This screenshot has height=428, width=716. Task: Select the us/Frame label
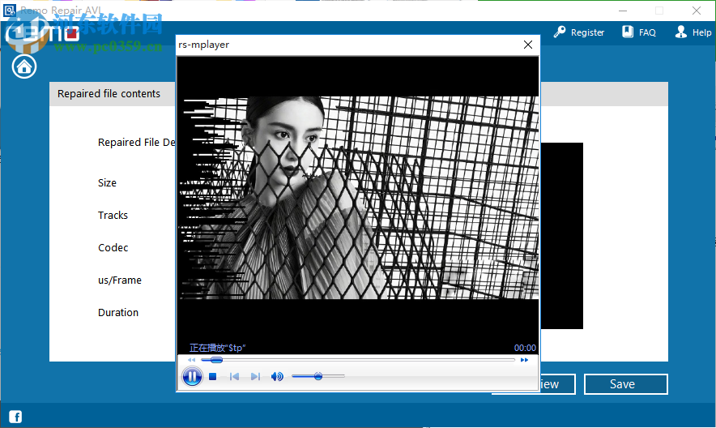(120, 280)
